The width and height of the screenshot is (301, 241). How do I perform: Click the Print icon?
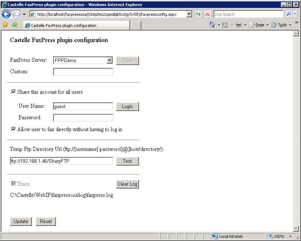point(239,25)
